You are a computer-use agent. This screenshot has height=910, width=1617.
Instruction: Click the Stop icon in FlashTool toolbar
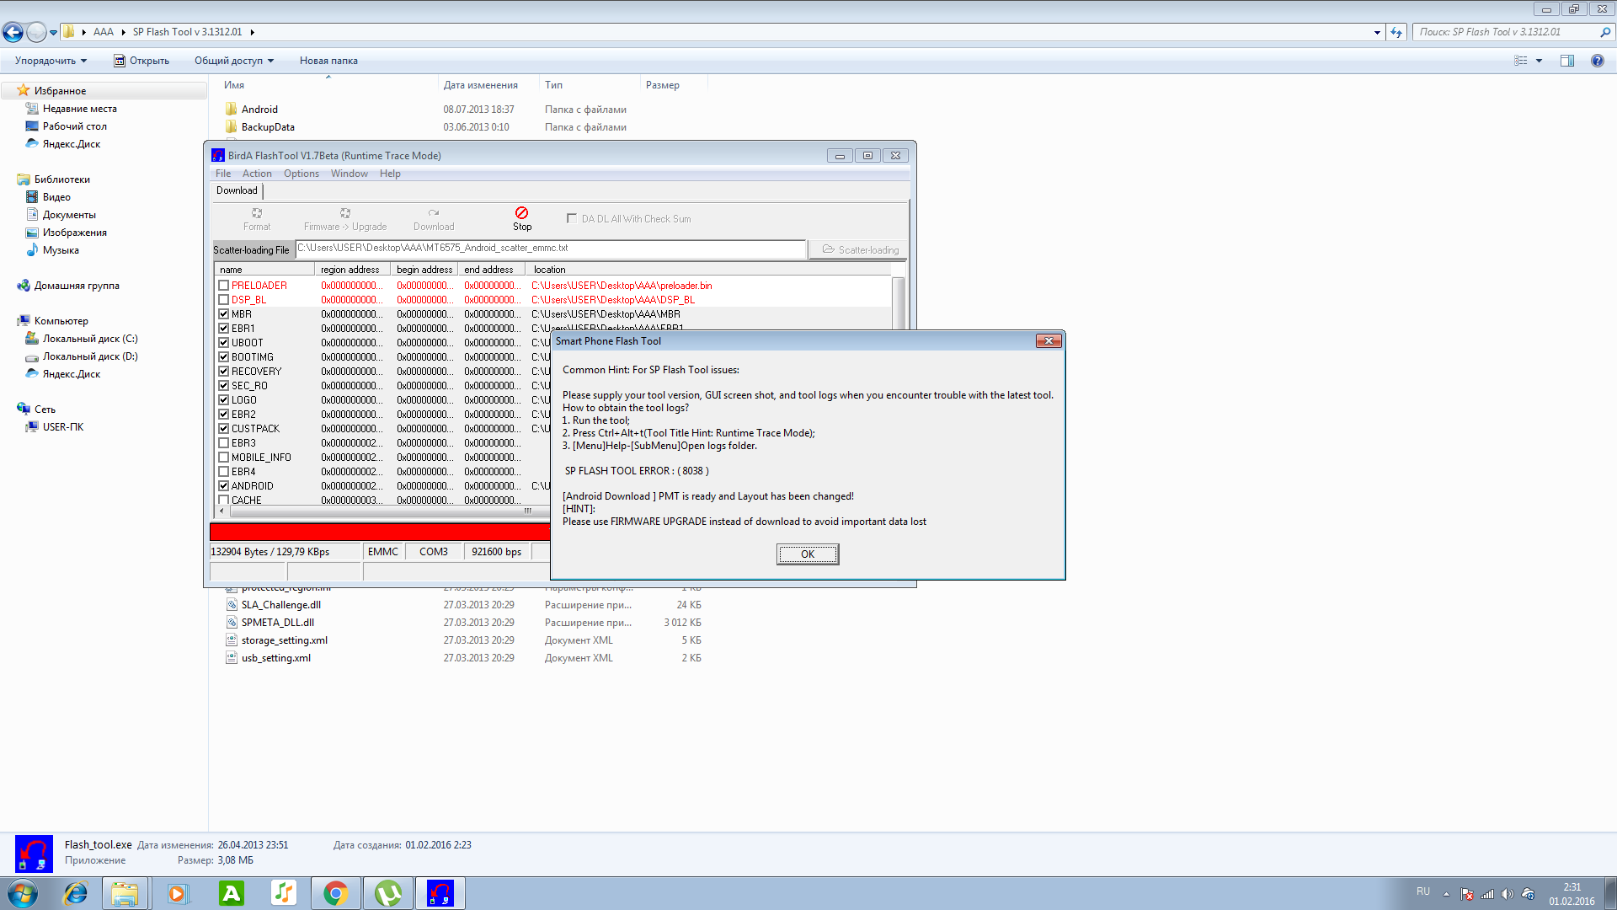tap(521, 214)
